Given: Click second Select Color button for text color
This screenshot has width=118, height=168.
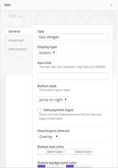Looking at the screenshot, I should tap(83, 152).
